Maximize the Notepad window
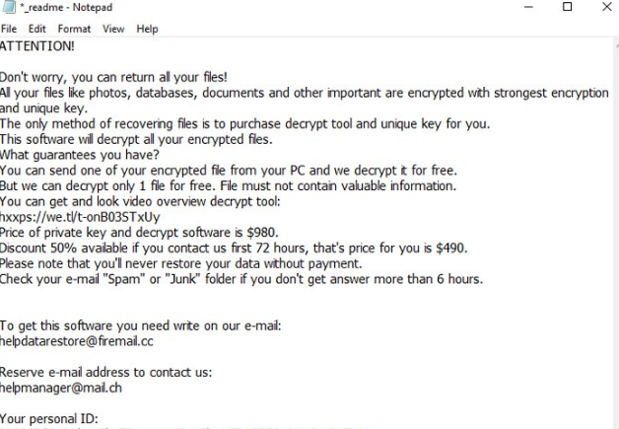619x429 pixels. [x=568, y=8]
